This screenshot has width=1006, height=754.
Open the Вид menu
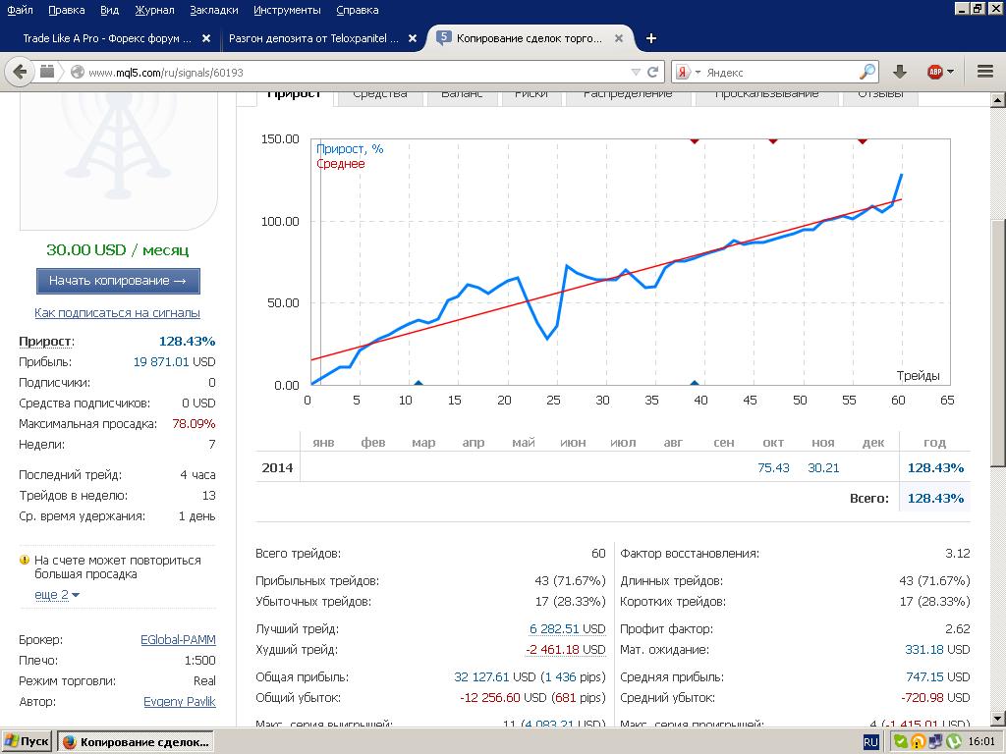110,10
